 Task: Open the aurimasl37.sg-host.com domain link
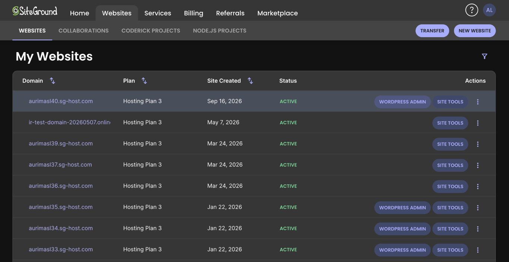click(x=60, y=165)
